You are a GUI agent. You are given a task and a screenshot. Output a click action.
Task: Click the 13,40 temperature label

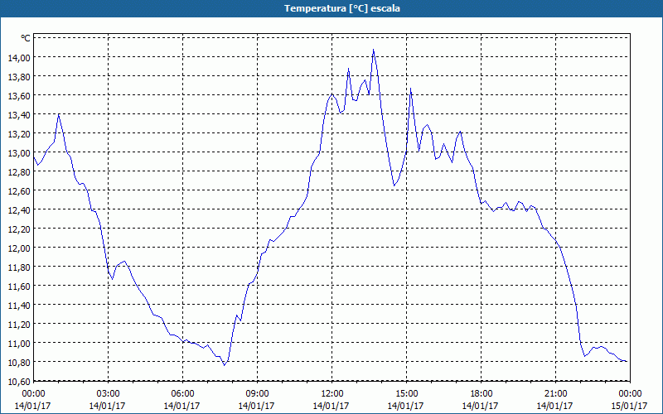click(19, 115)
